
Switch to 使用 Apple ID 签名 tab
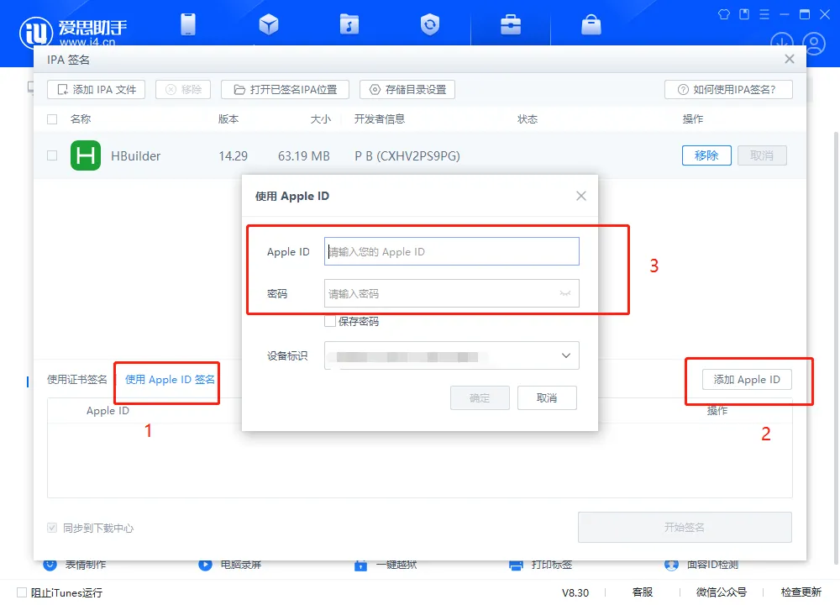170,380
